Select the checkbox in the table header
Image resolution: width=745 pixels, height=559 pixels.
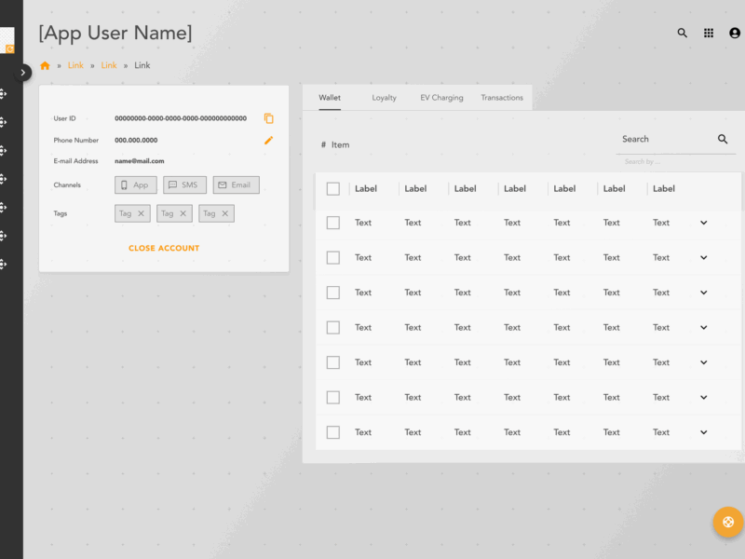[332, 188]
